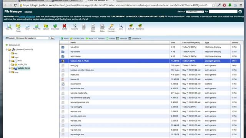Select the wp-login.php file

(150, 125)
